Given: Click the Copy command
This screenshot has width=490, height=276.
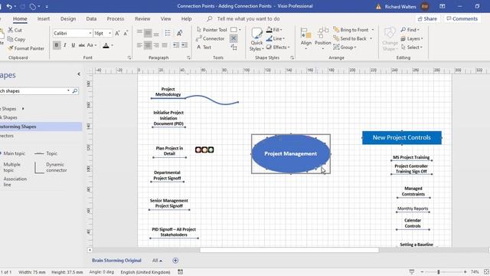Looking at the screenshot, I should (16, 39).
